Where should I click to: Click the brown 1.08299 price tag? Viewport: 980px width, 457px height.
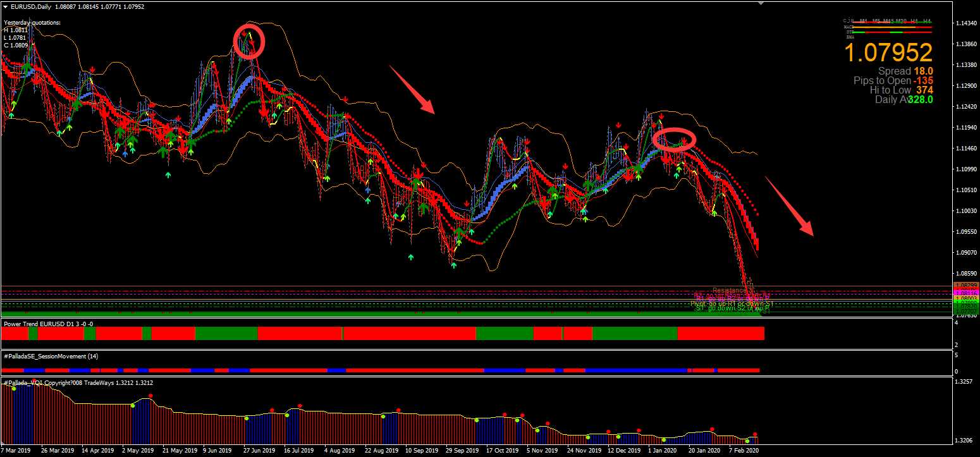click(x=965, y=286)
